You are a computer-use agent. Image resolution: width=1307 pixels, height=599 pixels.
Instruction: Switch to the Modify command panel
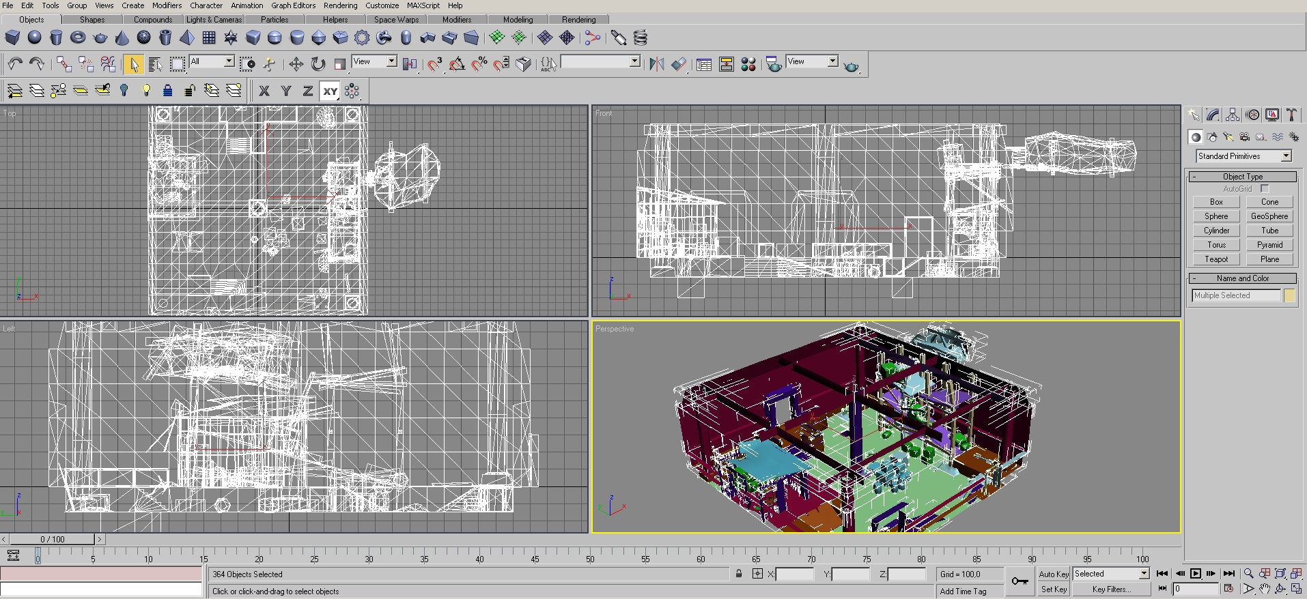tap(1213, 115)
